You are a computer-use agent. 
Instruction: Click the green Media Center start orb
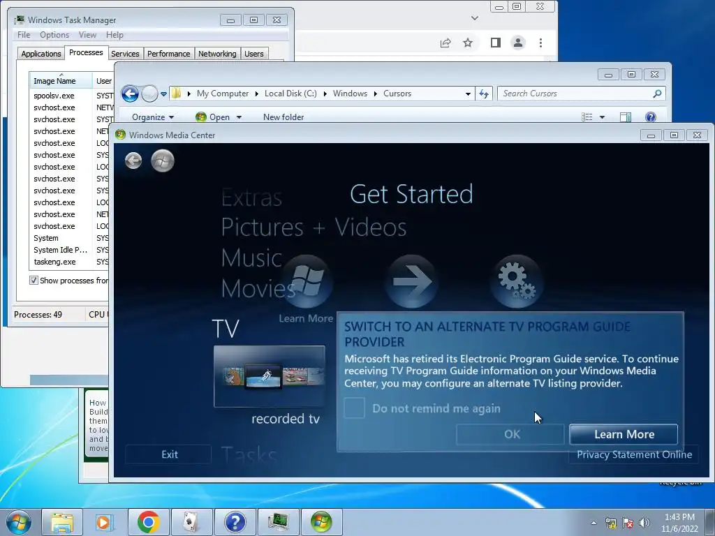coord(162,161)
